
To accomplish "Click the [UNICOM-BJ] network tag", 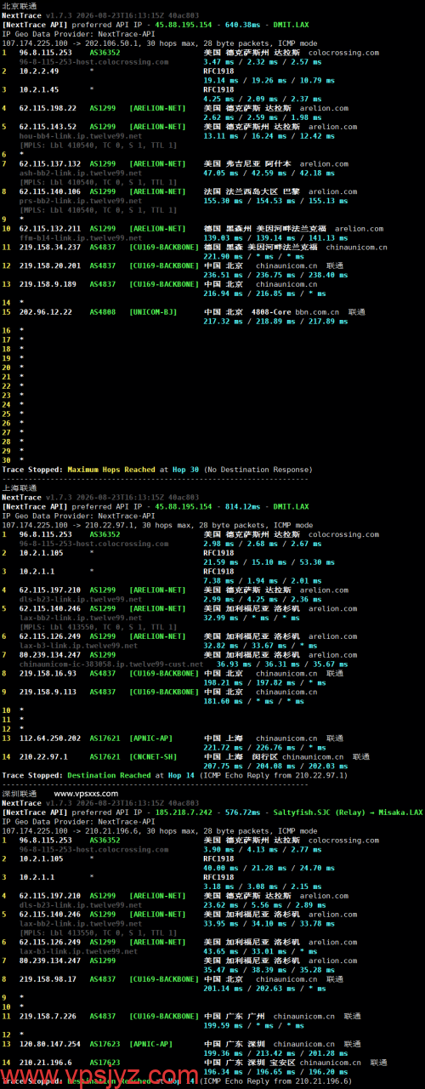I will (x=153, y=312).
